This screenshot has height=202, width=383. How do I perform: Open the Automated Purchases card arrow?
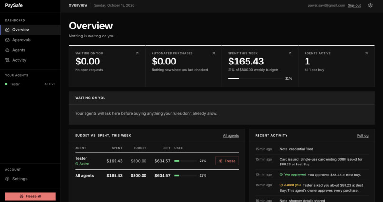click(x=214, y=53)
